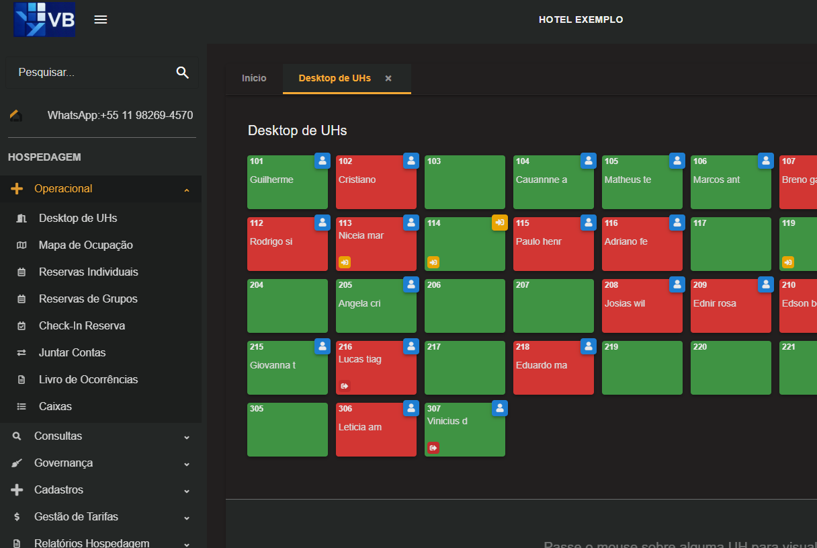Click the red check-out icon inside room 307
The image size is (817, 548).
pos(433,448)
